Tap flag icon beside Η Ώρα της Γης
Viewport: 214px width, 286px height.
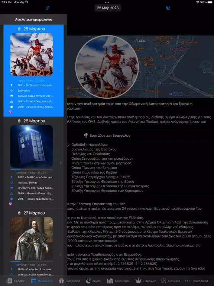(12, 188)
